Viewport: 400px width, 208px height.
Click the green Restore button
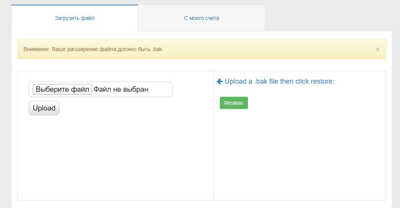coord(234,103)
